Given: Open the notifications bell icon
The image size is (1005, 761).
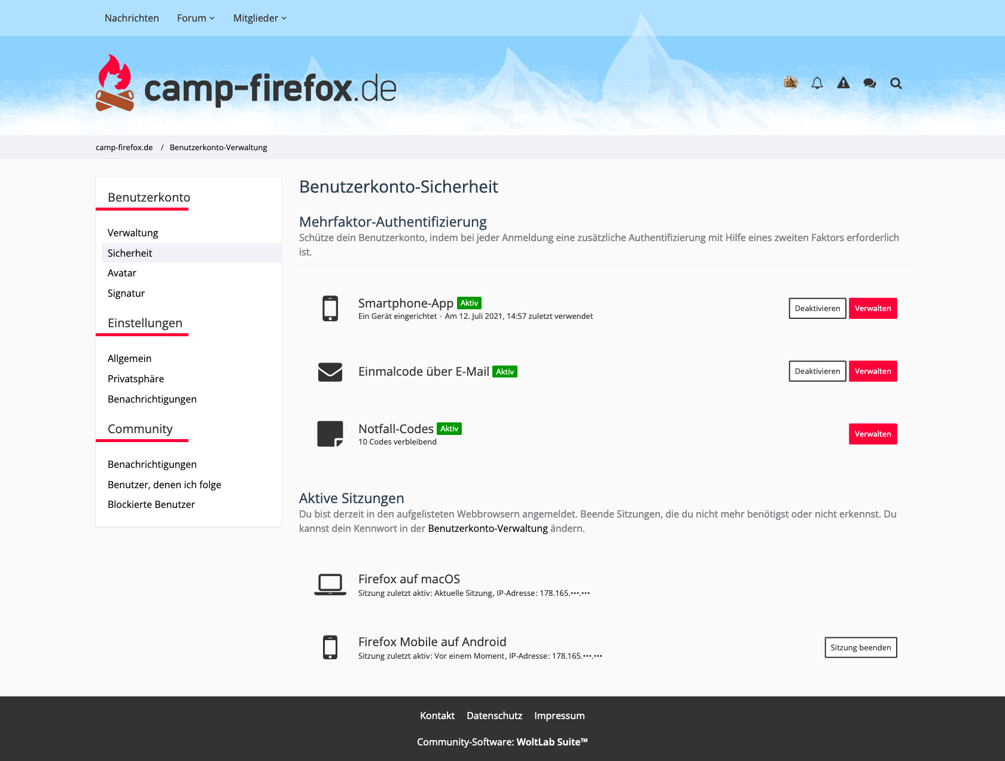Looking at the screenshot, I should [817, 83].
